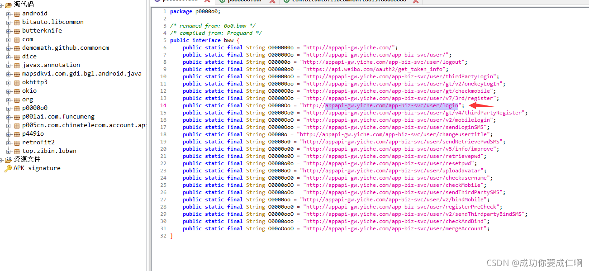589x271 pixels.
Task: Click the package icon beside com
Action: click(17, 39)
